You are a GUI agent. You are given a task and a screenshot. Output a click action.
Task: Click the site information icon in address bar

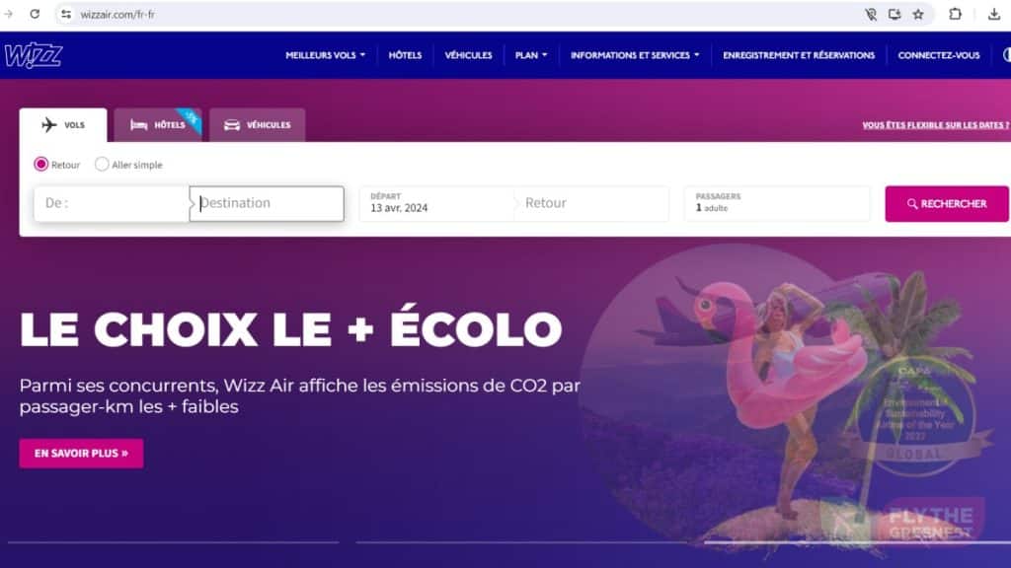[66, 14]
